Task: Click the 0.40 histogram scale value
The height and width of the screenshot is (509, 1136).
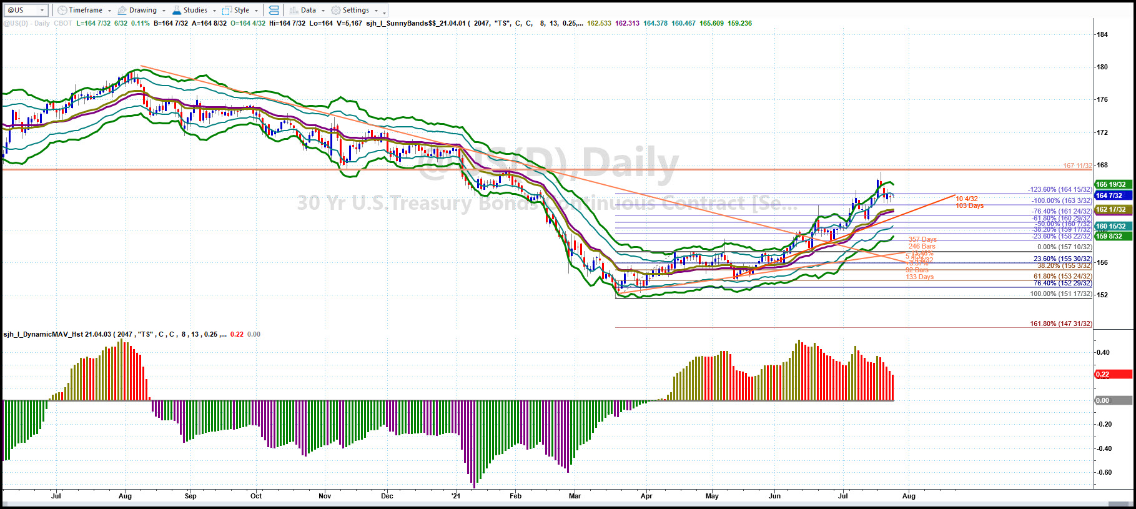Action: pos(1104,352)
